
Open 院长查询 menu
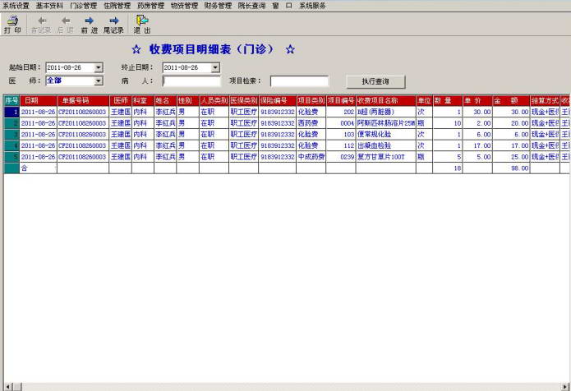click(251, 6)
